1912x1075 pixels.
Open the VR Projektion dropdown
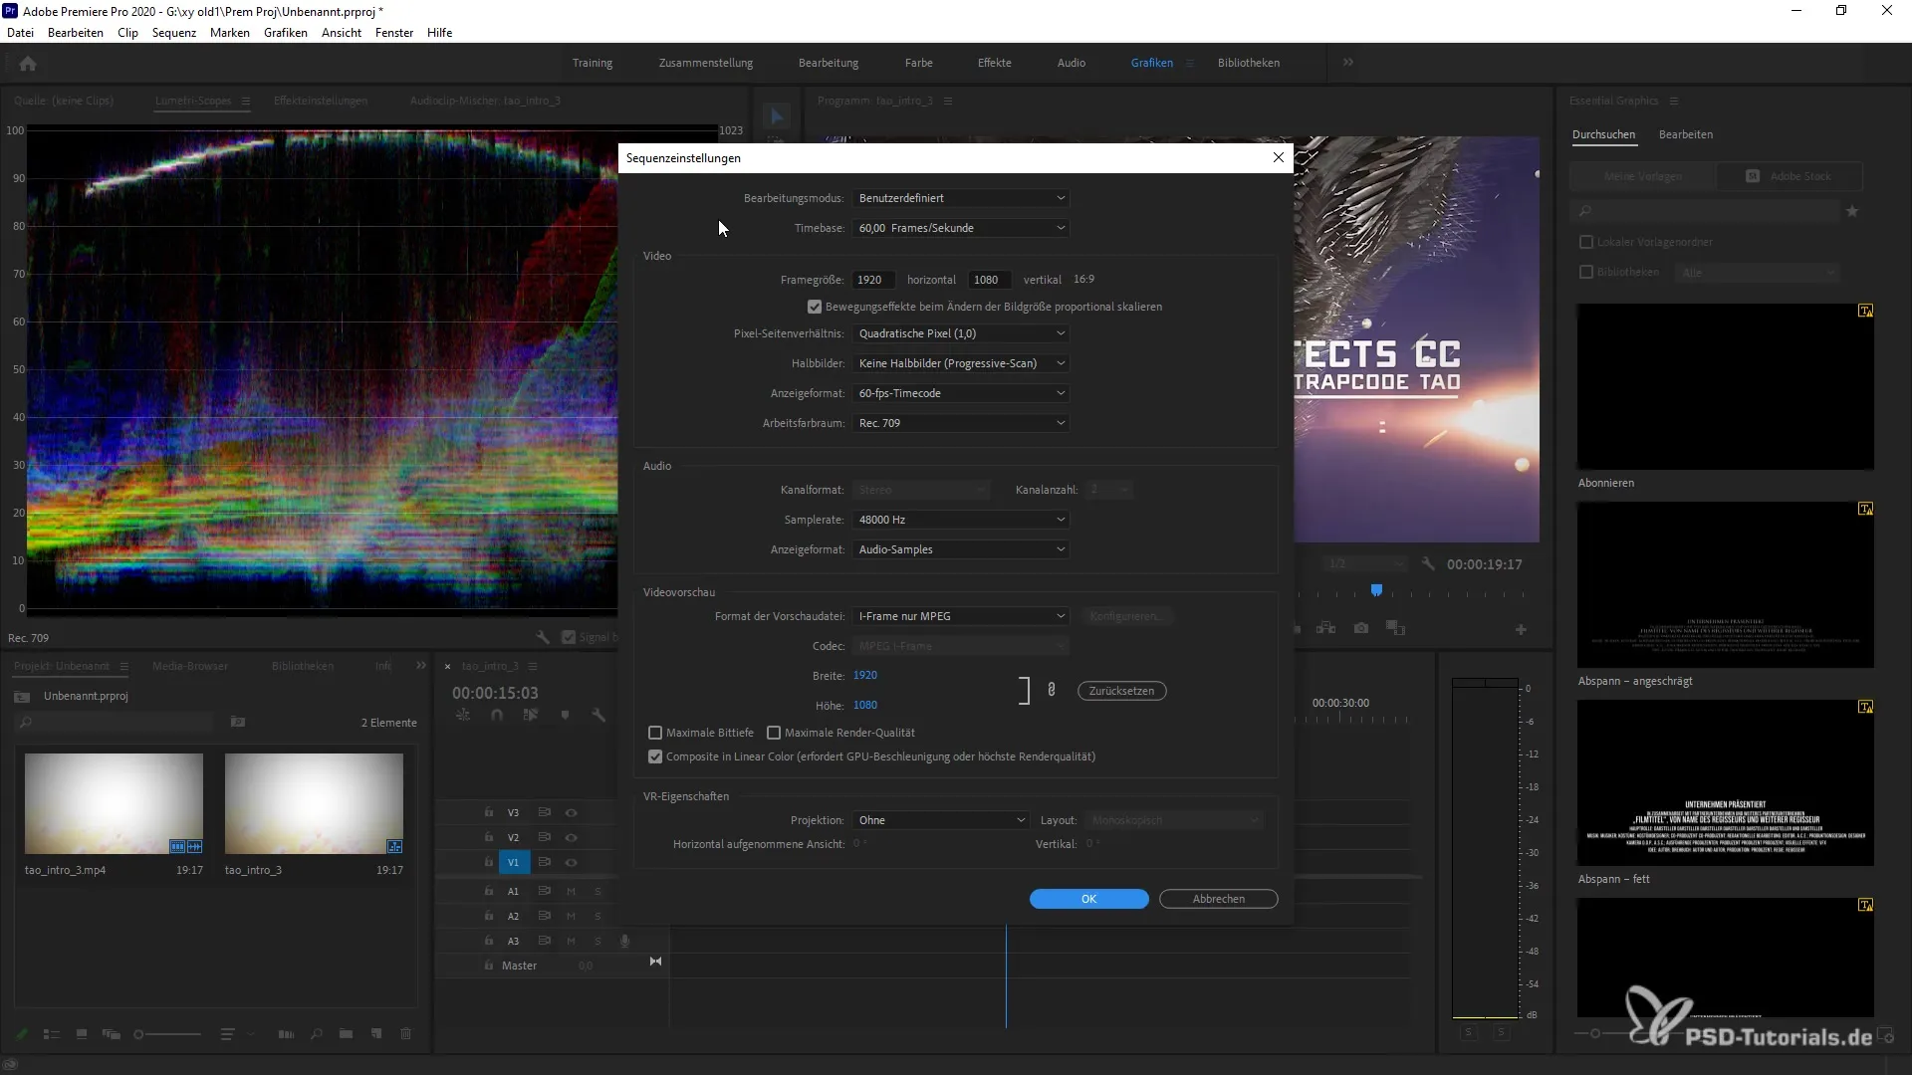tap(940, 820)
